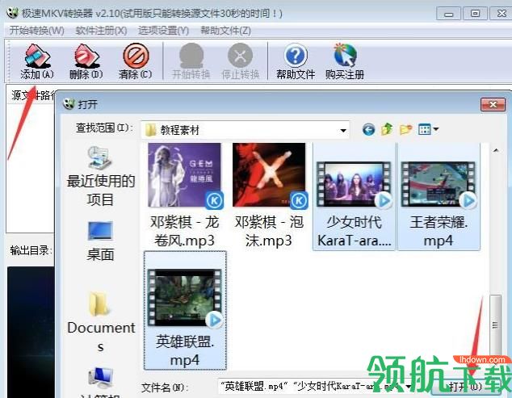512x398 pixels.
Task: Maximize the MKV converter window
Action: pyautogui.click(x=475, y=14)
